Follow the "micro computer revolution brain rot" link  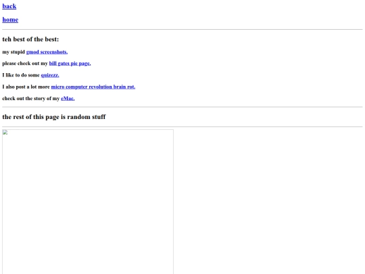click(x=93, y=87)
